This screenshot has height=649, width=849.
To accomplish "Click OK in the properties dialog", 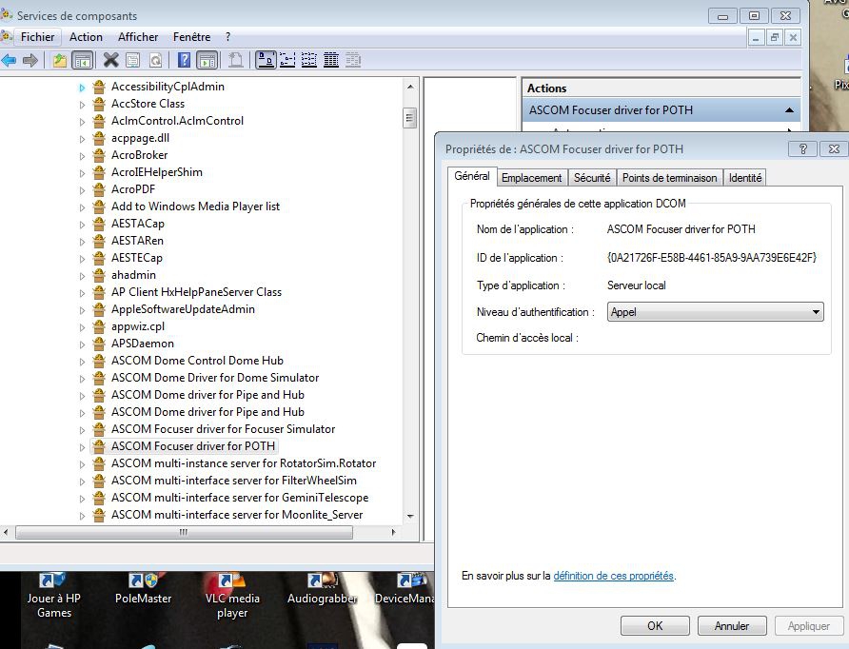I will 655,626.
